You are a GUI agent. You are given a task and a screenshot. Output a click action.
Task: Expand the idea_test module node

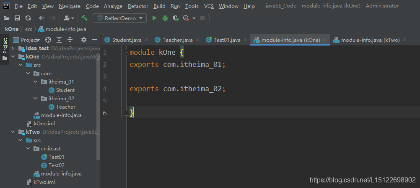(12, 48)
